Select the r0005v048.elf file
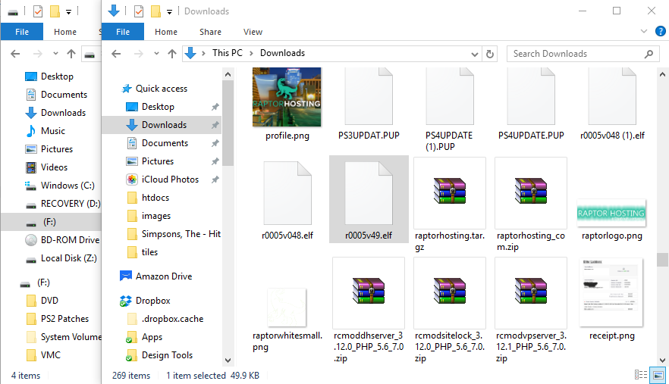The width and height of the screenshot is (669, 384). (x=287, y=200)
